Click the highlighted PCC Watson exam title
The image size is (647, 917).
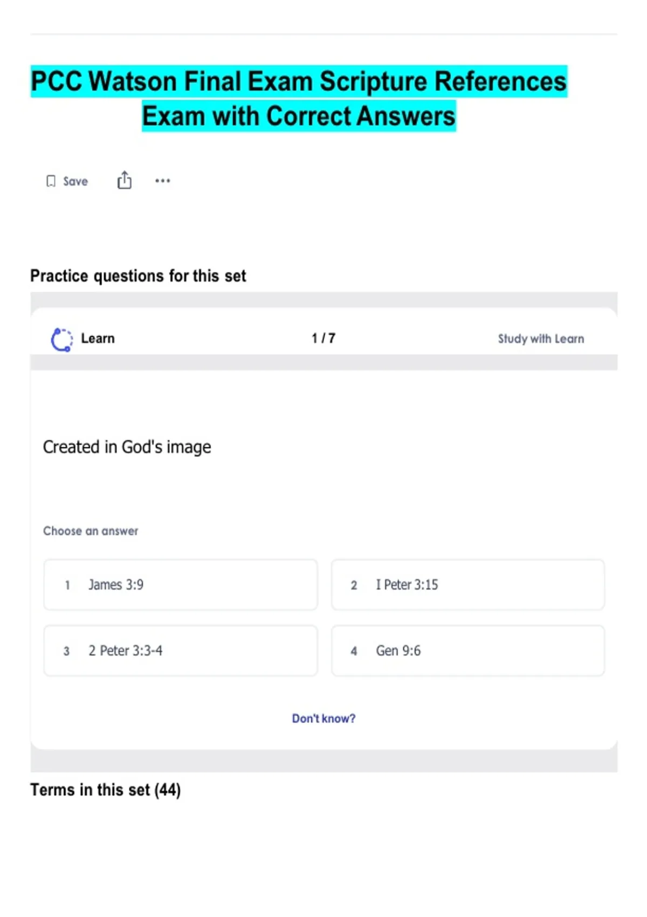(299, 98)
